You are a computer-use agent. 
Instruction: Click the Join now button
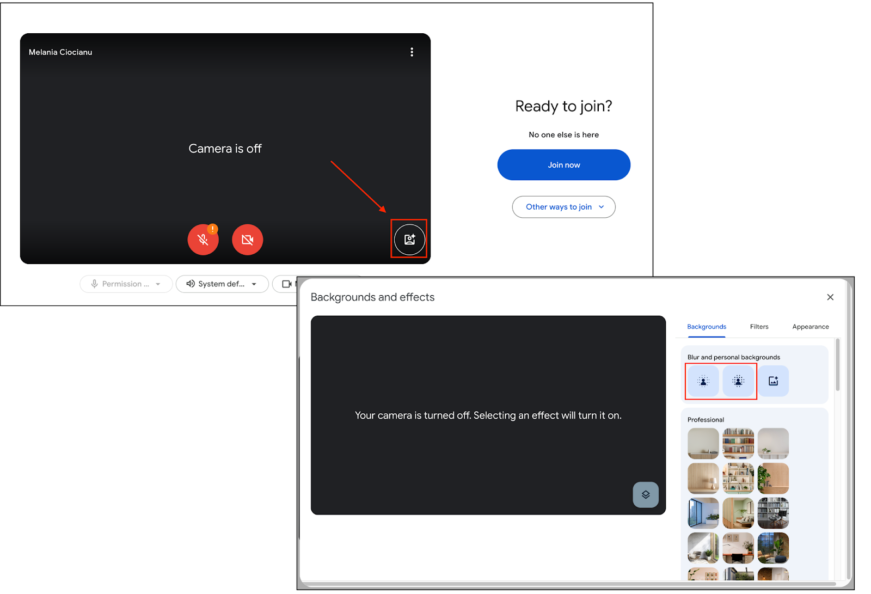(563, 165)
